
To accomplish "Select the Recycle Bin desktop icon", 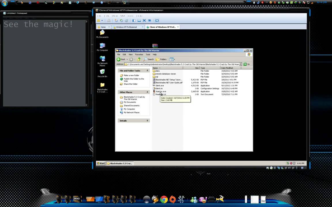I will (x=102, y=73).
